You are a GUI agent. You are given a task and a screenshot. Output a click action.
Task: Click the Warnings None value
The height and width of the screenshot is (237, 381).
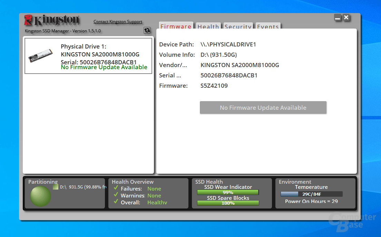click(154, 195)
